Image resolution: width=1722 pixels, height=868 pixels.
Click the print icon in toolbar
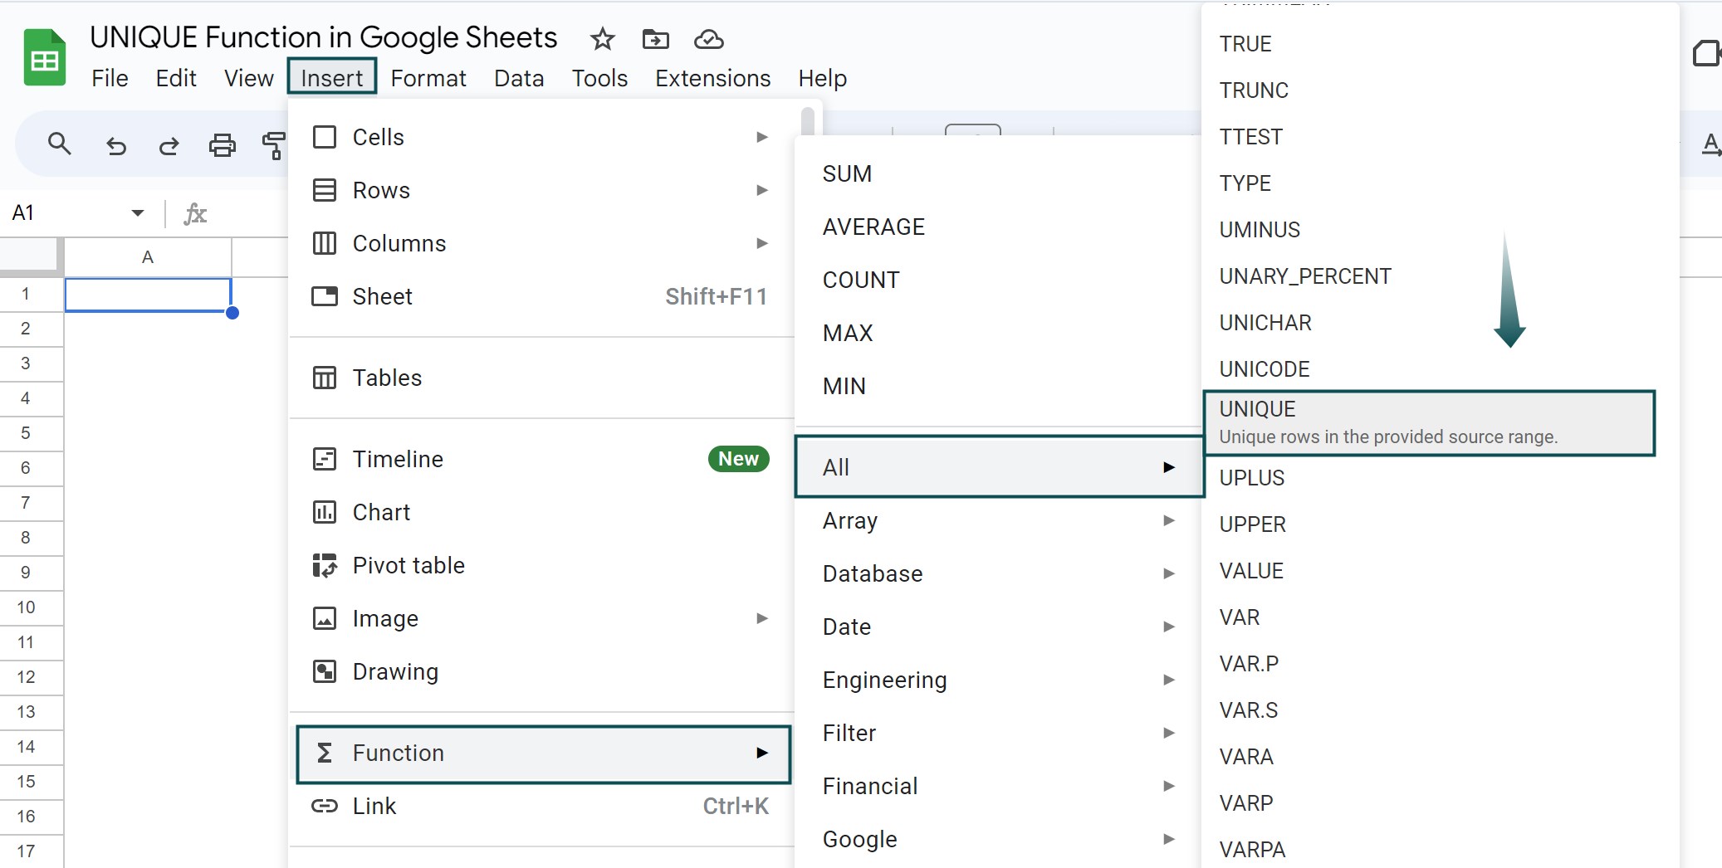(222, 146)
